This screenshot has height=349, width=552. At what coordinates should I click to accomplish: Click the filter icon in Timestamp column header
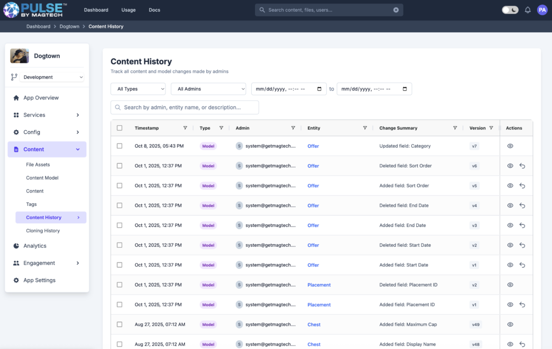click(x=185, y=128)
